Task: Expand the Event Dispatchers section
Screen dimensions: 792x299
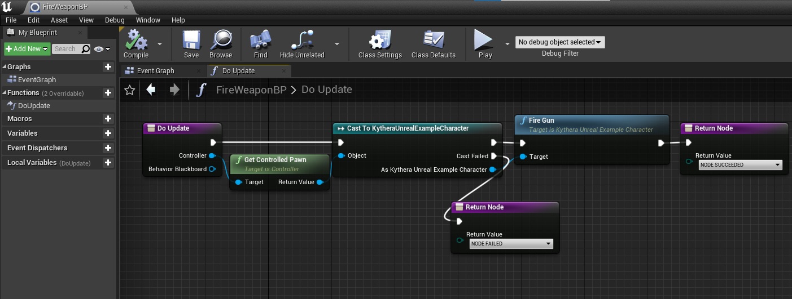Action: 37,148
